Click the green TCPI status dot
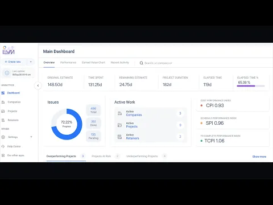This screenshot has height=205, width=273. tap(201, 141)
